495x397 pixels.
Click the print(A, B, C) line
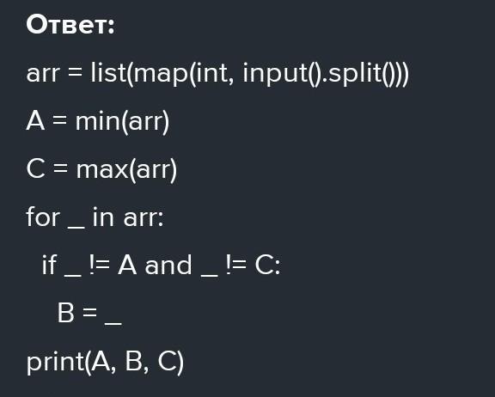click(105, 362)
